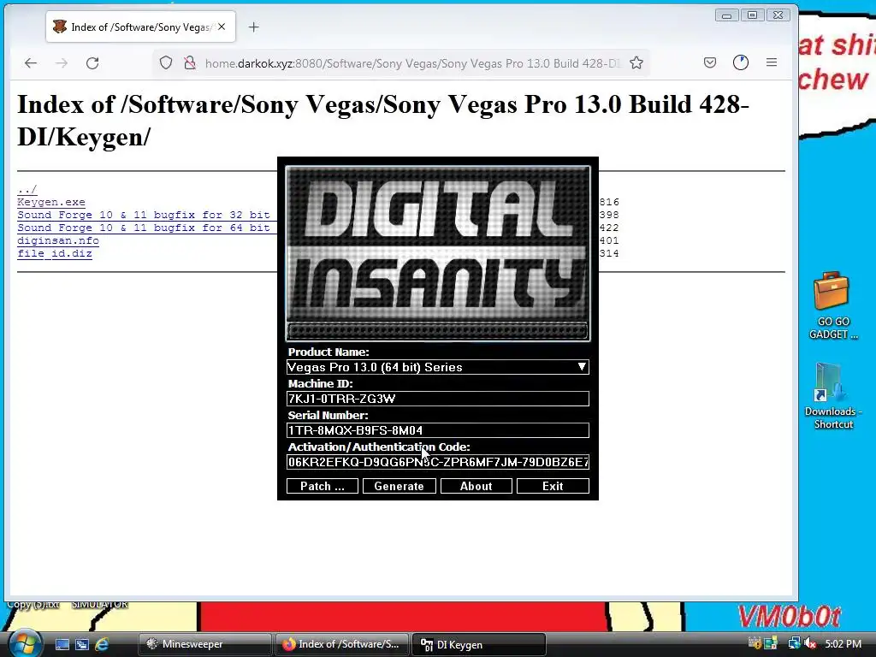Download the Keygen.exe link
Viewport: 876px width, 657px height.
click(x=51, y=202)
